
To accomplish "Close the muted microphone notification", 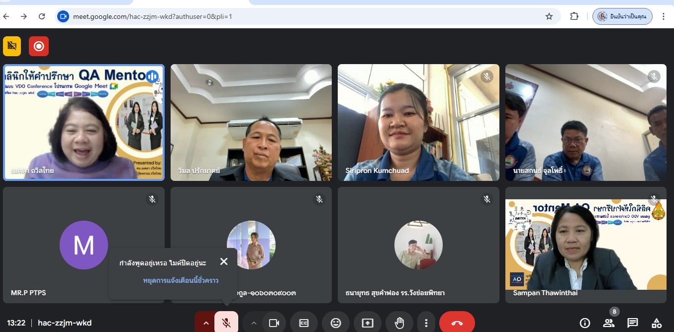I will tap(224, 261).
